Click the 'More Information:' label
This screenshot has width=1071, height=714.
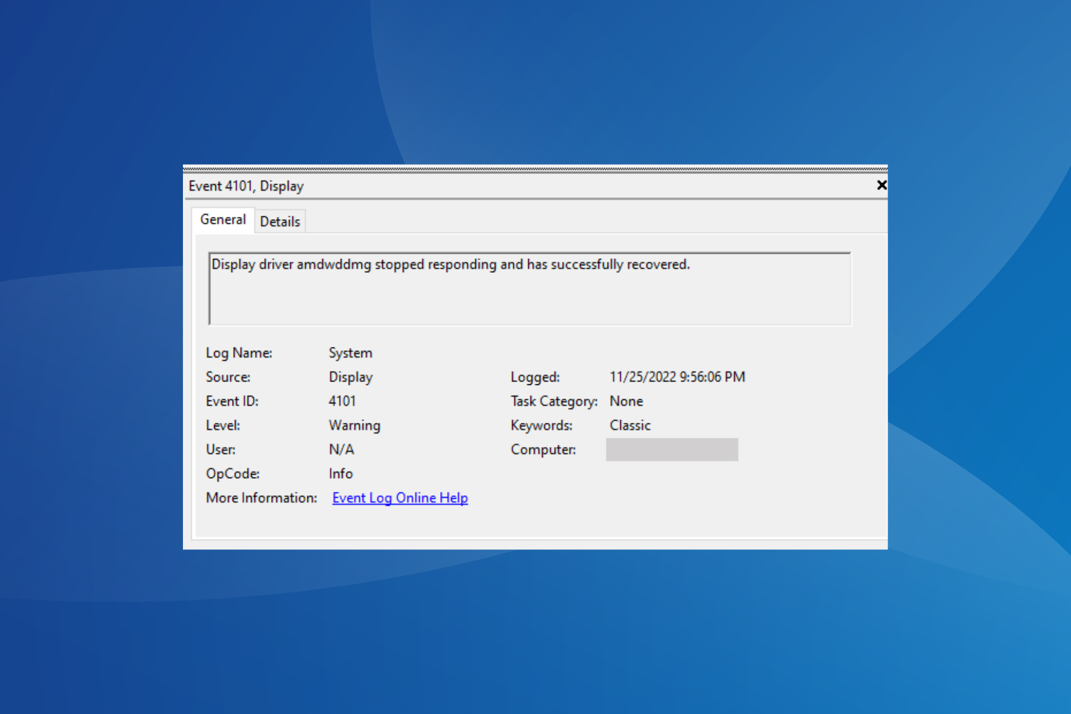coord(262,498)
